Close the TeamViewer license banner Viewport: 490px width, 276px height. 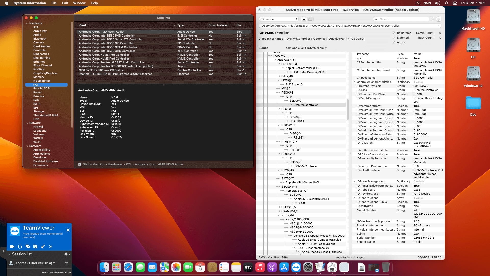pos(68,230)
